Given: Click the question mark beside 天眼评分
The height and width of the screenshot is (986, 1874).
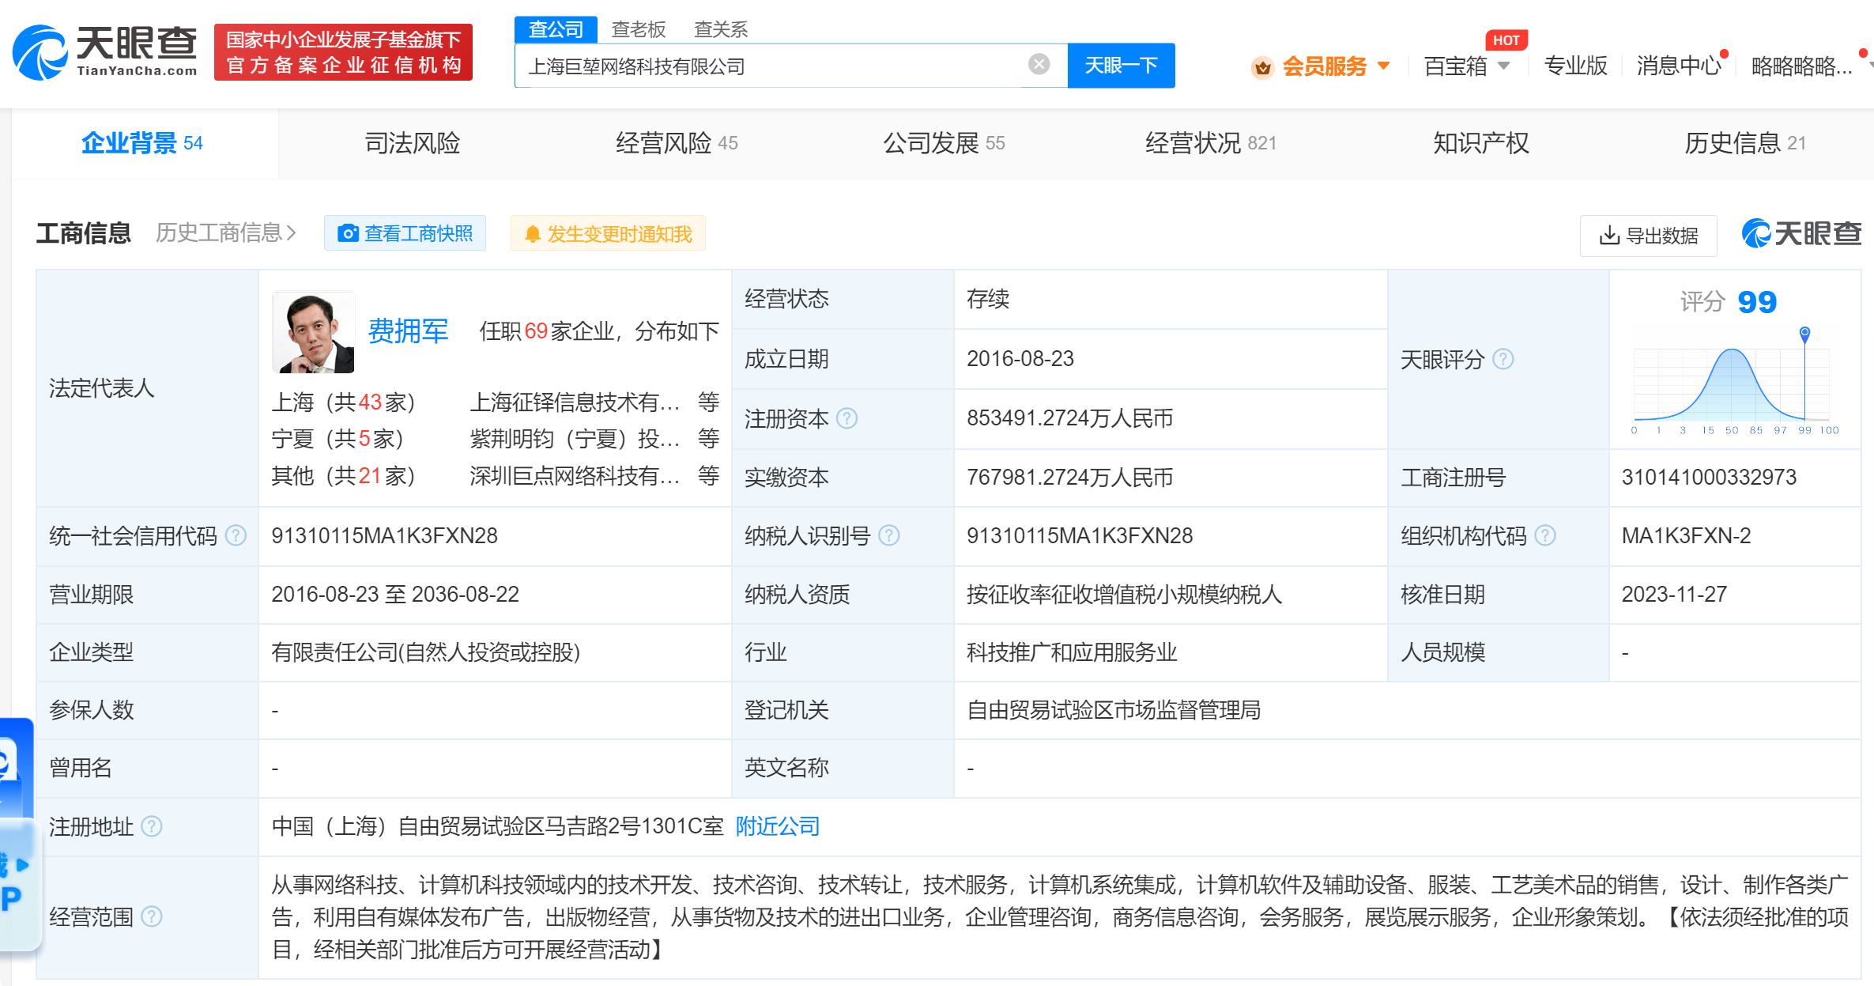Looking at the screenshot, I should coord(1504,359).
